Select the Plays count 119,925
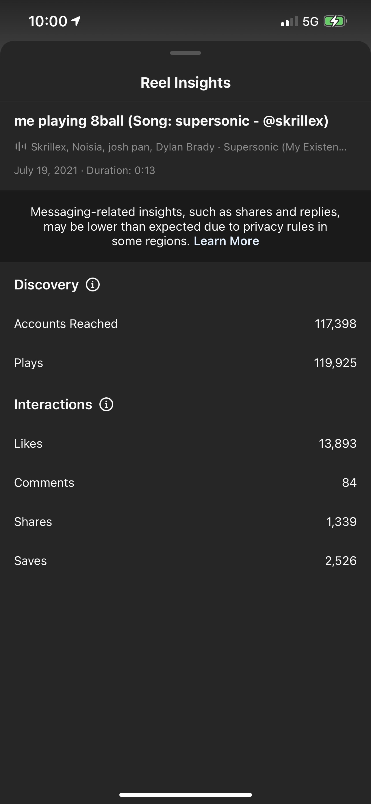Viewport: 371px width, 804px height. coord(335,363)
